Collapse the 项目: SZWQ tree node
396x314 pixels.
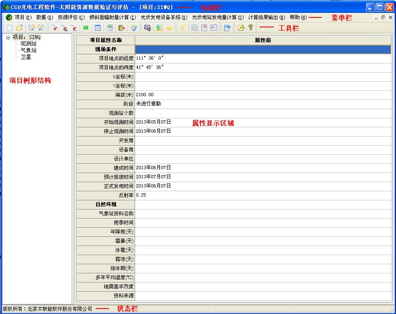point(8,37)
